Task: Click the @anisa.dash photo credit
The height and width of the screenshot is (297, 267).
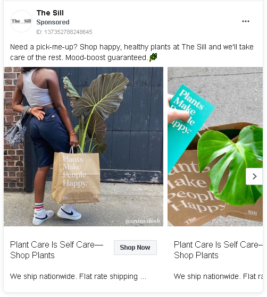Action: pyautogui.click(x=143, y=221)
